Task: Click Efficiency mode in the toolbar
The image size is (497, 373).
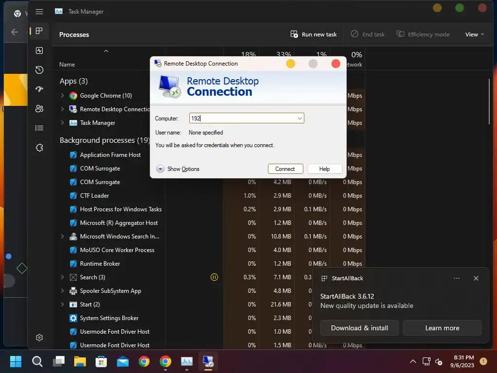Action: point(423,34)
